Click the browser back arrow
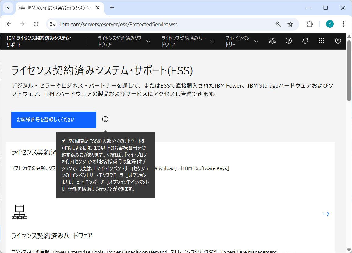Image resolution: width=352 pixels, height=253 pixels. [9, 24]
